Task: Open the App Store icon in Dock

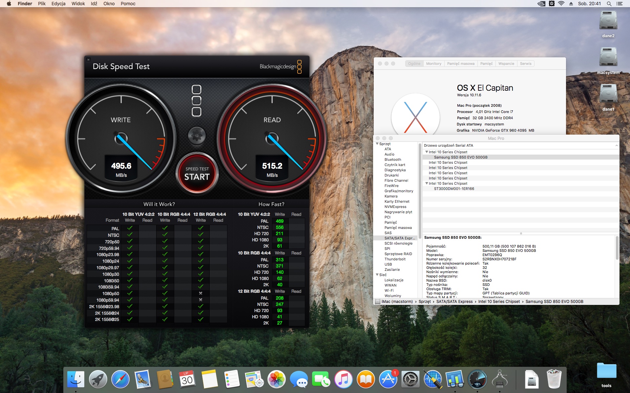Action: coord(388,379)
